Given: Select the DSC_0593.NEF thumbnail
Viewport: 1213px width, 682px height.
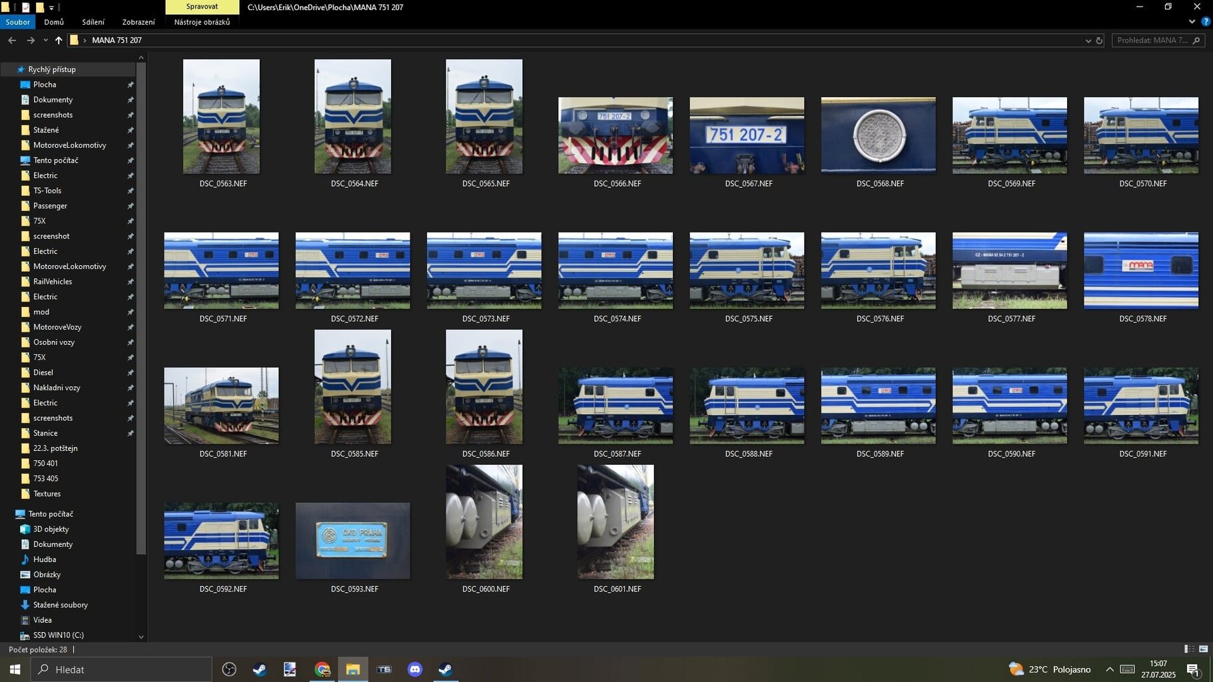Looking at the screenshot, I should coord(353,541).
